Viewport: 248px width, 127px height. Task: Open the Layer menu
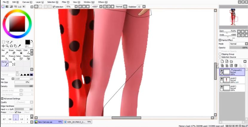point(40,2)
